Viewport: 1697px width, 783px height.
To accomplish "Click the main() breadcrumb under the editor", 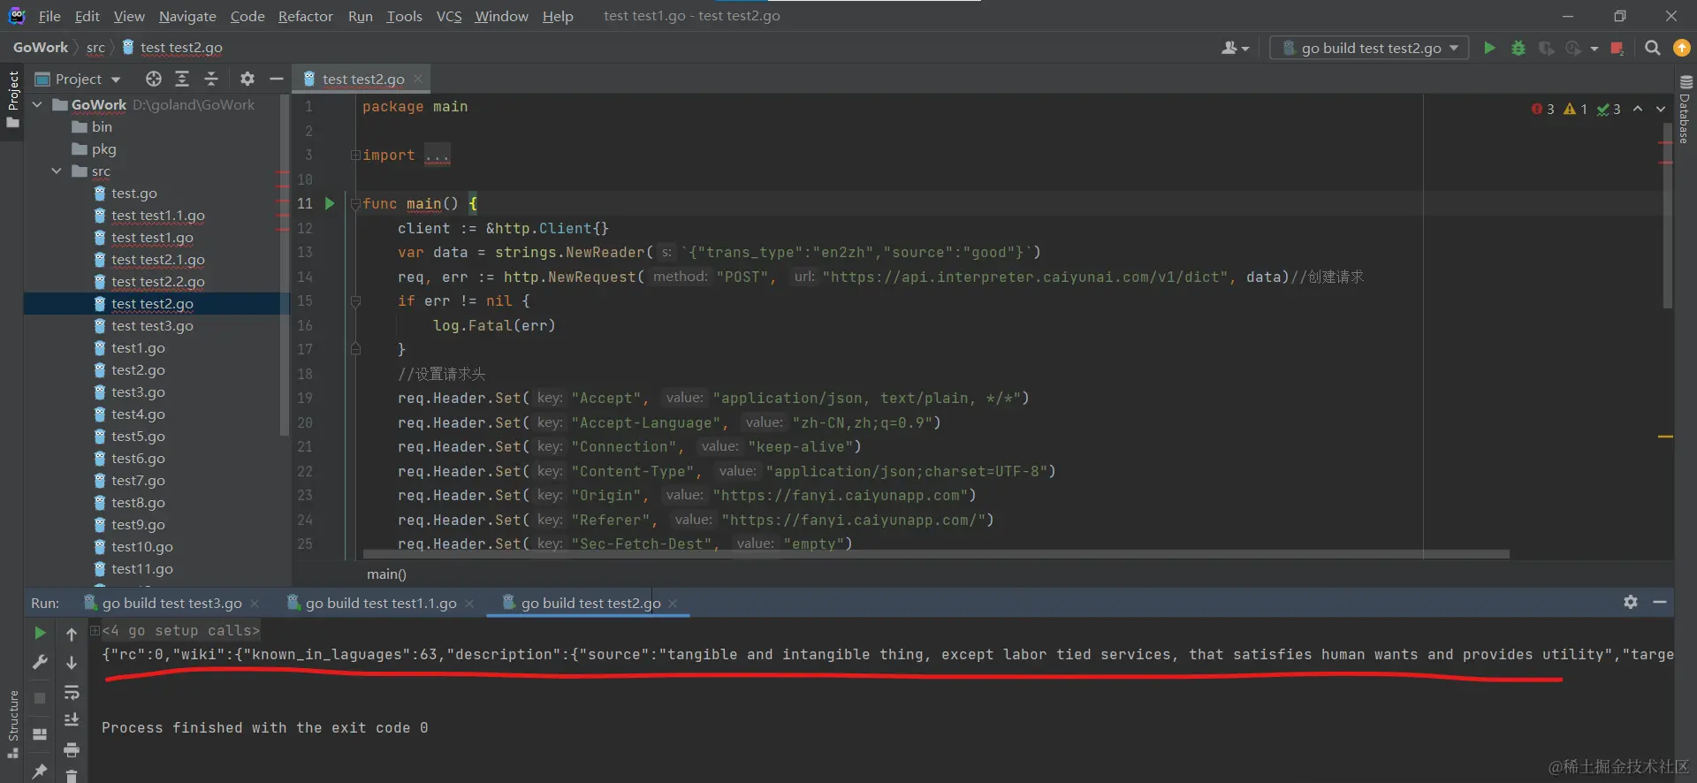I will pos(387,574).
